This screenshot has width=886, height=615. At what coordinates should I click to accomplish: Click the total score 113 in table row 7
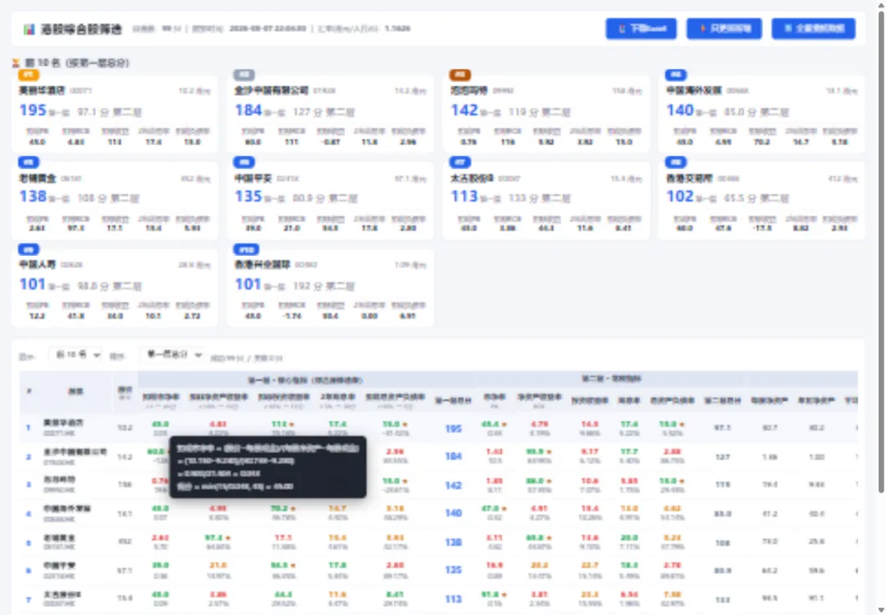(453, 599)
